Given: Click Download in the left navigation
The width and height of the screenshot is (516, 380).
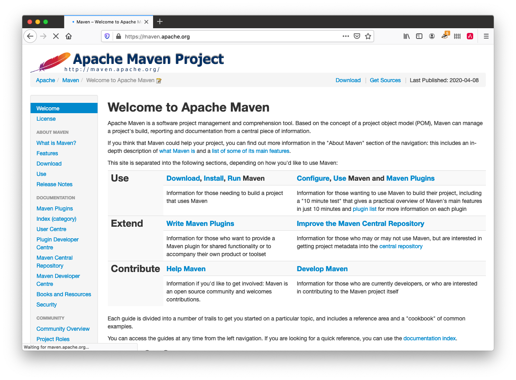Looking at the screenshot, I should coord(49,164).
